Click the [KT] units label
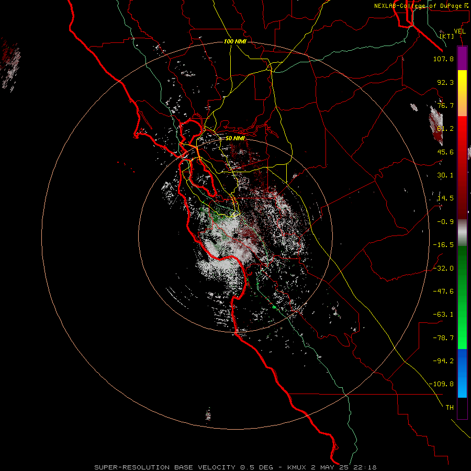Screen dimensions: 471x471 click(x=447, y=36)
